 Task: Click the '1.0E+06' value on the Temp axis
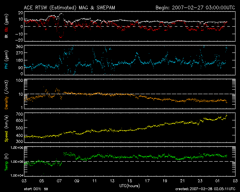tap(17, 148)
